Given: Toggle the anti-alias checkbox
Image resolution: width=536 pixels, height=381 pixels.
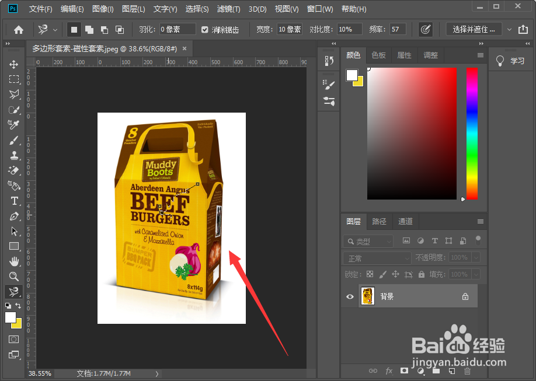Looking at the screenshot, I should pyautogui.click(x=205, y=30).
